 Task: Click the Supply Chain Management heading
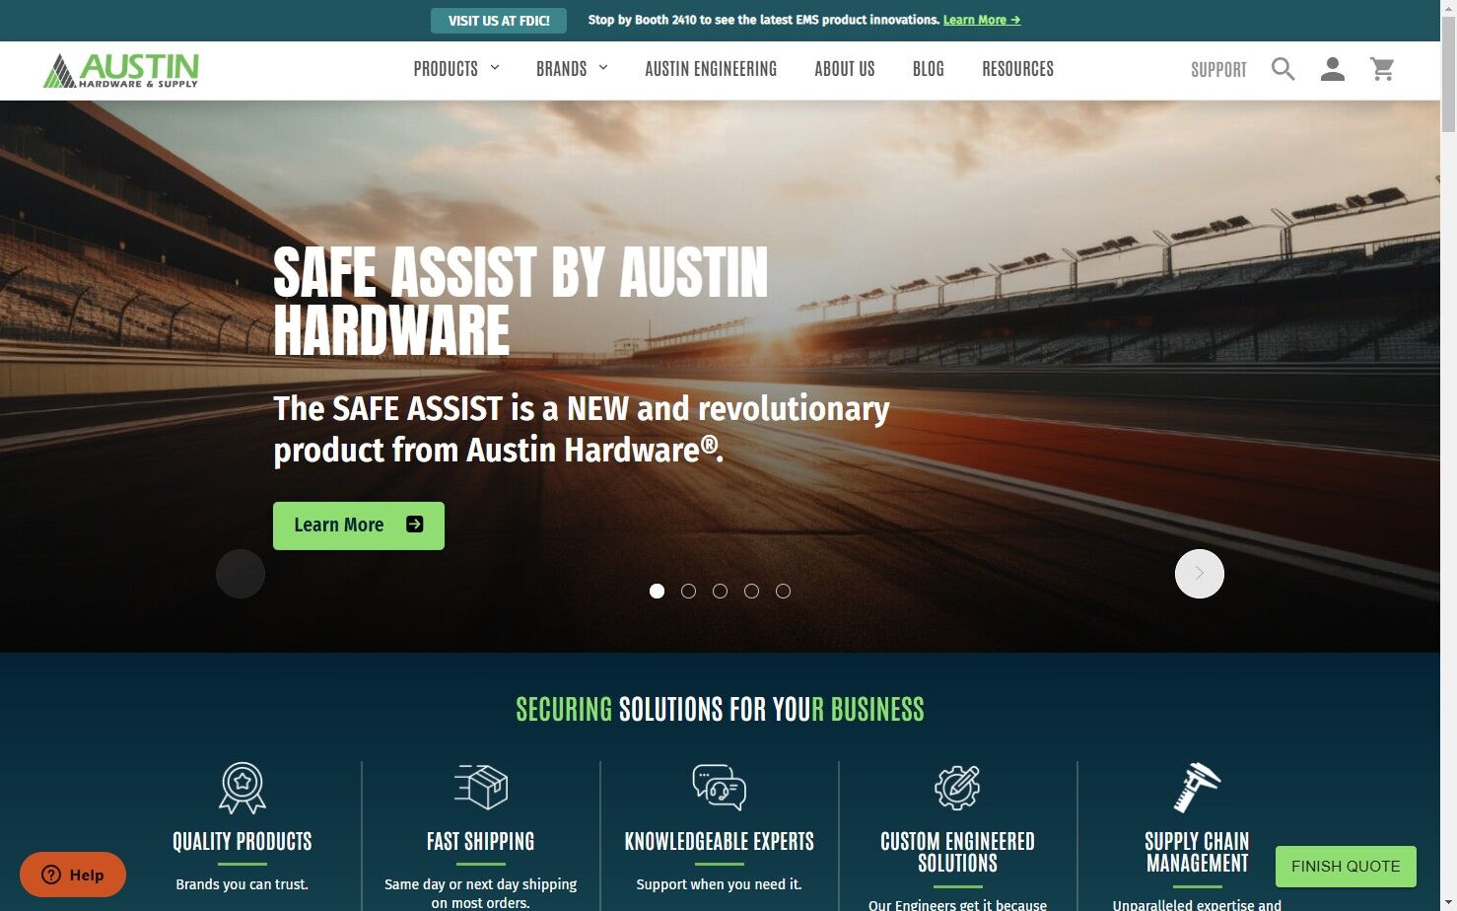click(1197, 853)
